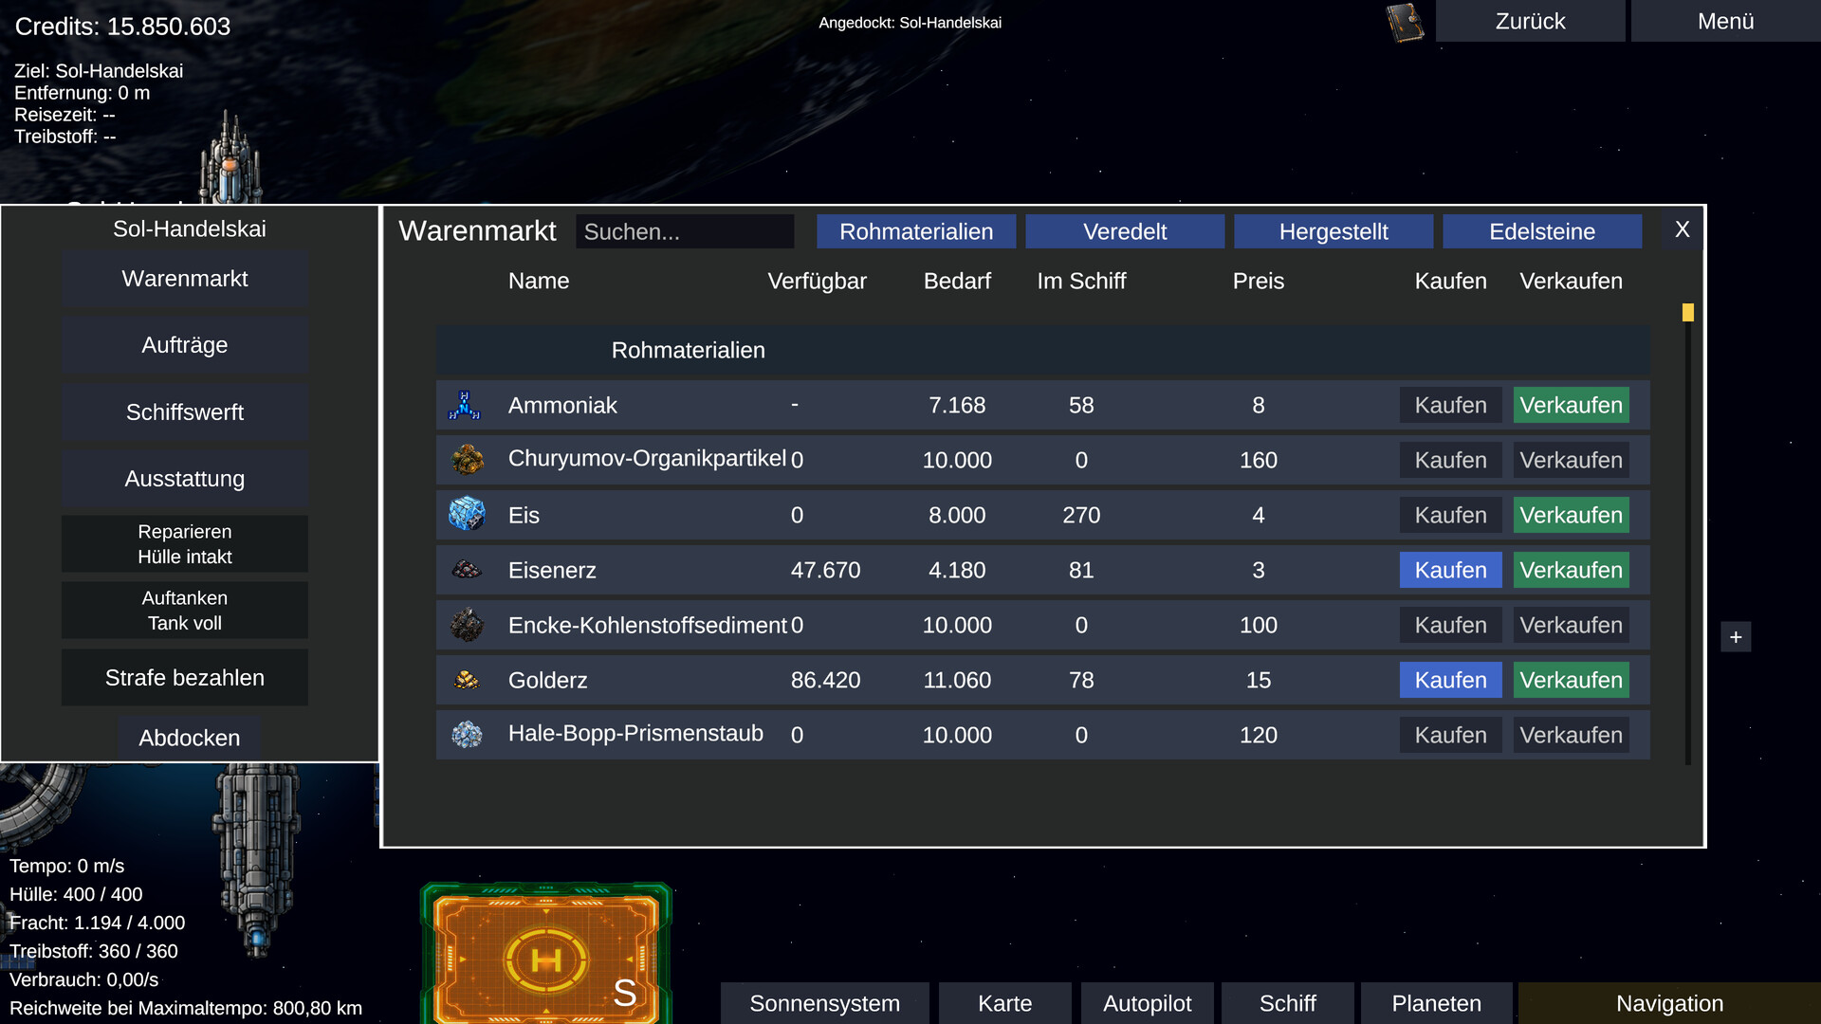This screenshot has height=1024, width=1821.
Task: Open Aufträge in the station menu
Action: pyautogui.click(x=185, y=345)
